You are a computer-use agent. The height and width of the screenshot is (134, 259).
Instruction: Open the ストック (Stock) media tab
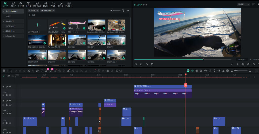click(x=13, y=4)
